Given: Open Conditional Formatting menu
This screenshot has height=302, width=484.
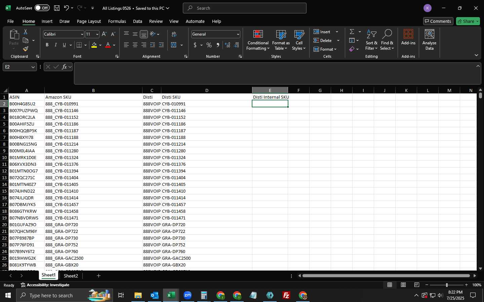Looking at the screenshot, I should [x=258, y=40].
